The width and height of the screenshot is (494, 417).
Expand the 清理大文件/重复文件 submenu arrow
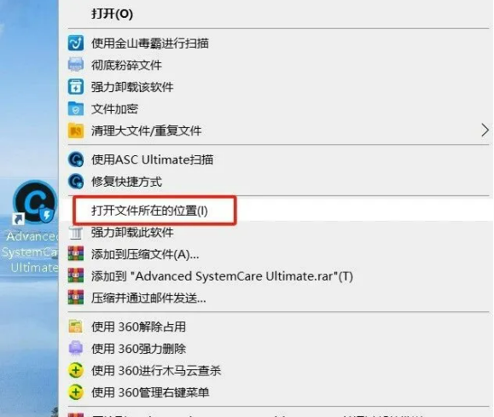tap(485, 130)
